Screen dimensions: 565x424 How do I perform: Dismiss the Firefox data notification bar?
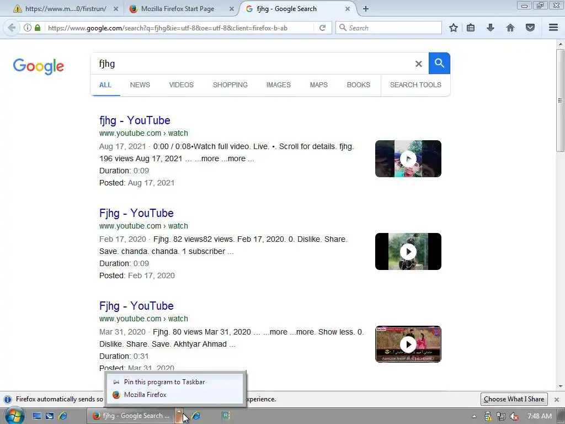[557, 400]
